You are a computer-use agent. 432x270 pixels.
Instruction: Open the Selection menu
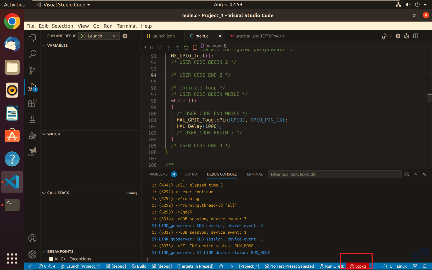pos(63,26)
